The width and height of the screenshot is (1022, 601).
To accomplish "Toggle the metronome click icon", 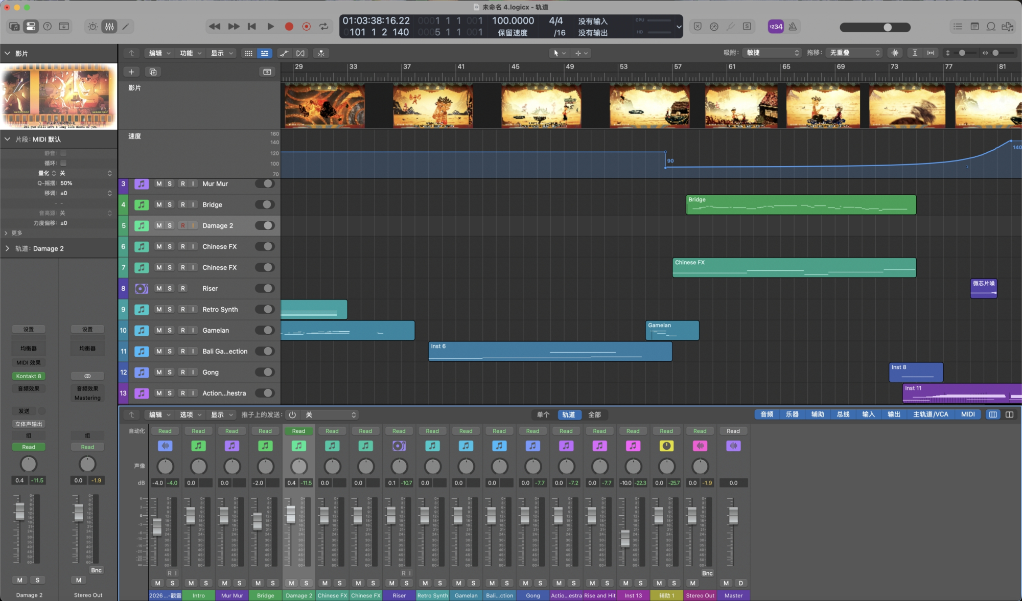I will [x=793, y=27].
